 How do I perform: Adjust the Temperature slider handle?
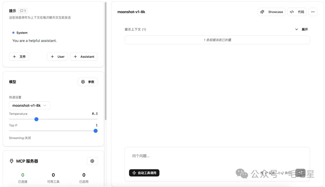[x=36, y=119]
